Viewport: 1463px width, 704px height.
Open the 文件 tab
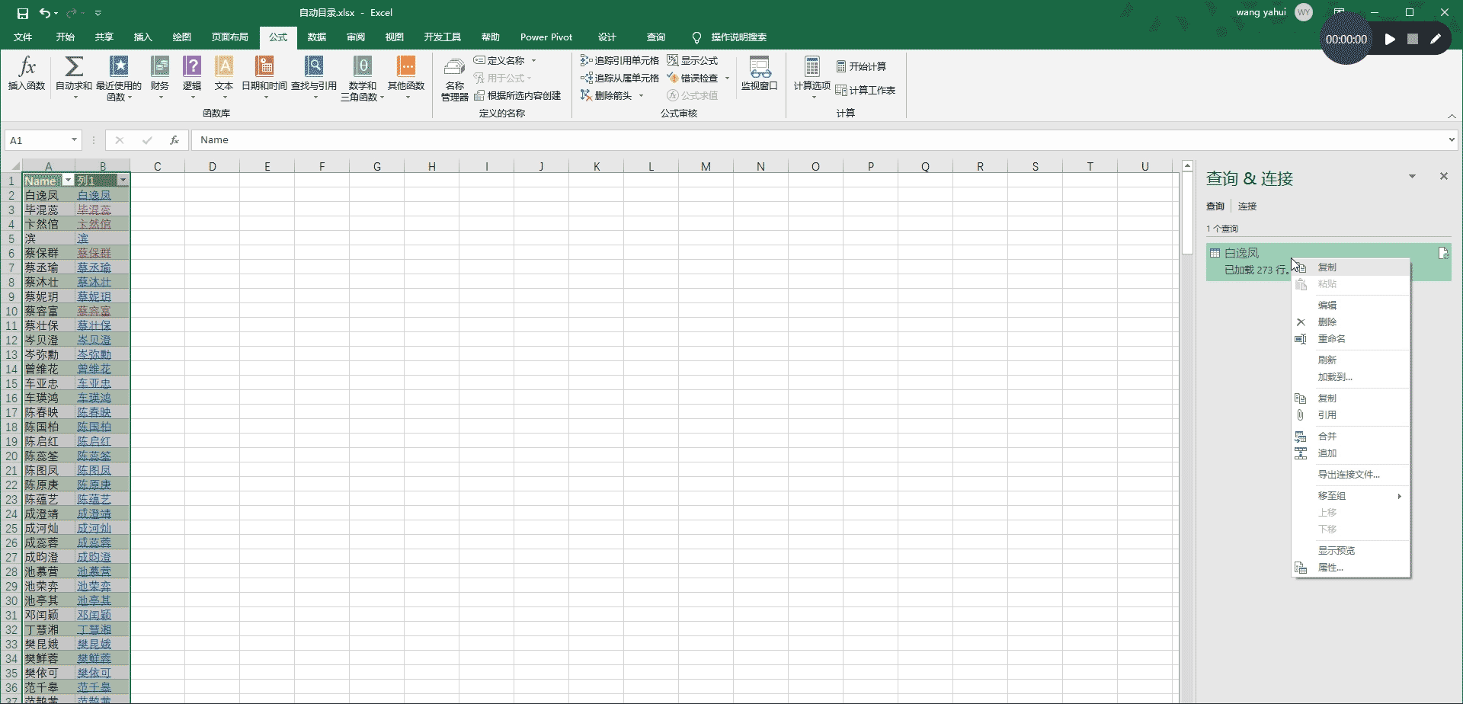click(23, 37)
